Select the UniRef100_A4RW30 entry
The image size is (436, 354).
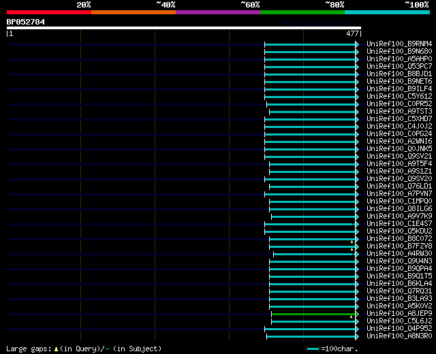(399, 254)
